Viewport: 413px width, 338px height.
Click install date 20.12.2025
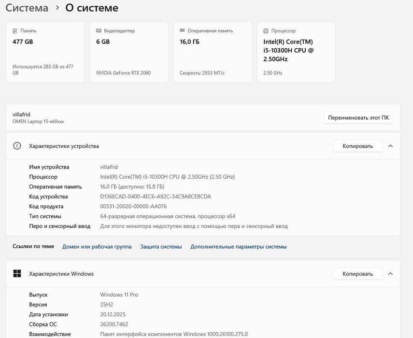click(113, 314)
